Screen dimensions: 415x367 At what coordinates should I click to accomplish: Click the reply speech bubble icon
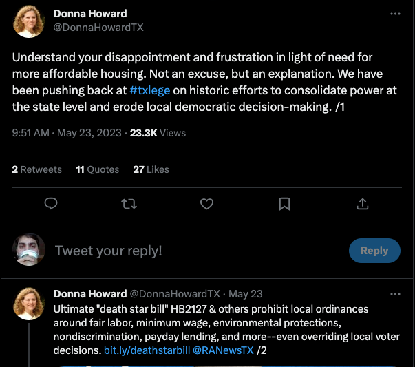(x=51, y=204)
